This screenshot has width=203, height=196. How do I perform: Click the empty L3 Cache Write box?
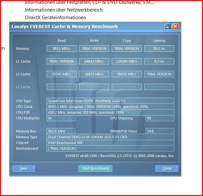click(x=94, y=87)
